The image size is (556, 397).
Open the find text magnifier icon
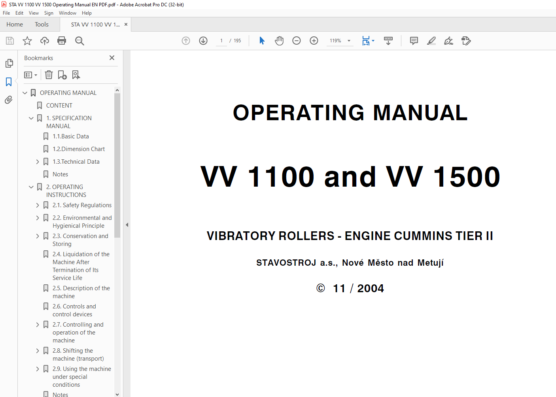[79, 41]
